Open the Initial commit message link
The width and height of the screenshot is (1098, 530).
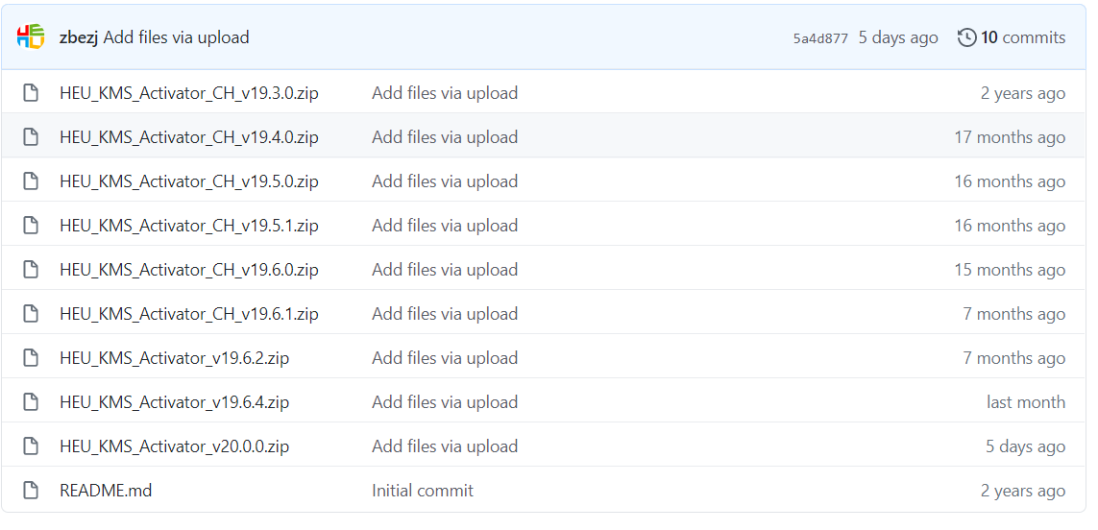coord(423,490)
